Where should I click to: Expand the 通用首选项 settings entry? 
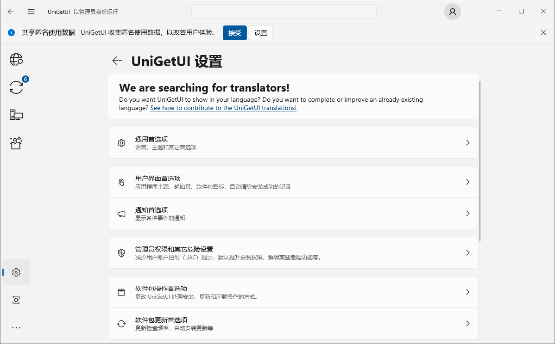coord(467,142)
